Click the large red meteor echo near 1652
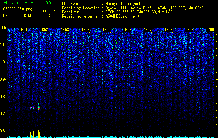The height and width of the screenshot is (138, 218). click(x=39, y=107)
